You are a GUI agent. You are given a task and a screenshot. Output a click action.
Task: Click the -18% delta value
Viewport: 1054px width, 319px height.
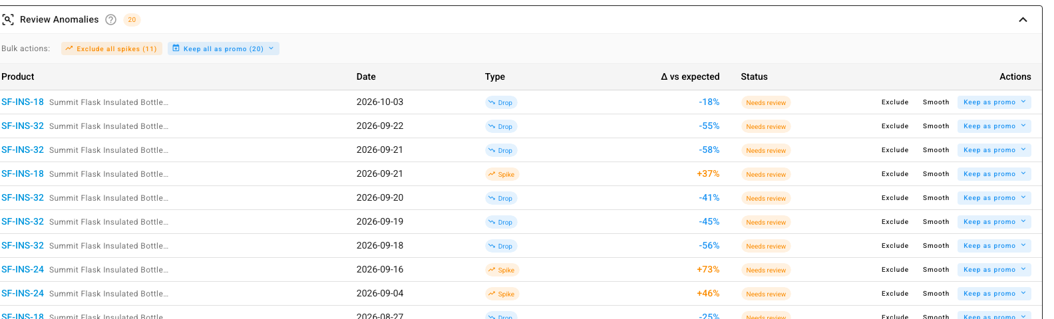709,102
